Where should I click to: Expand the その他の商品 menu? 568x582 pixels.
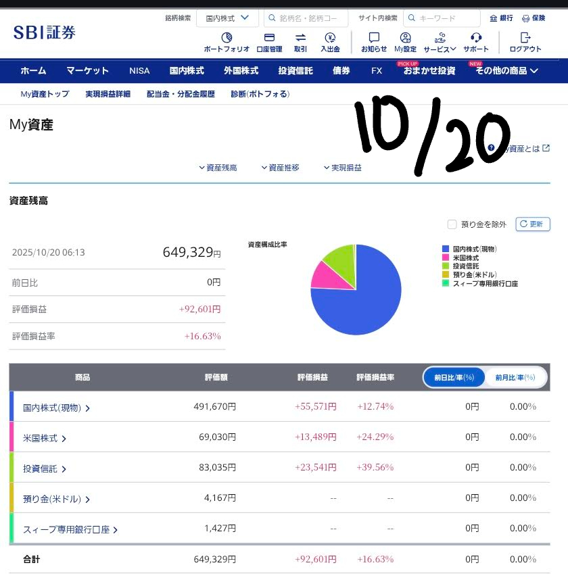pos(506,70)
